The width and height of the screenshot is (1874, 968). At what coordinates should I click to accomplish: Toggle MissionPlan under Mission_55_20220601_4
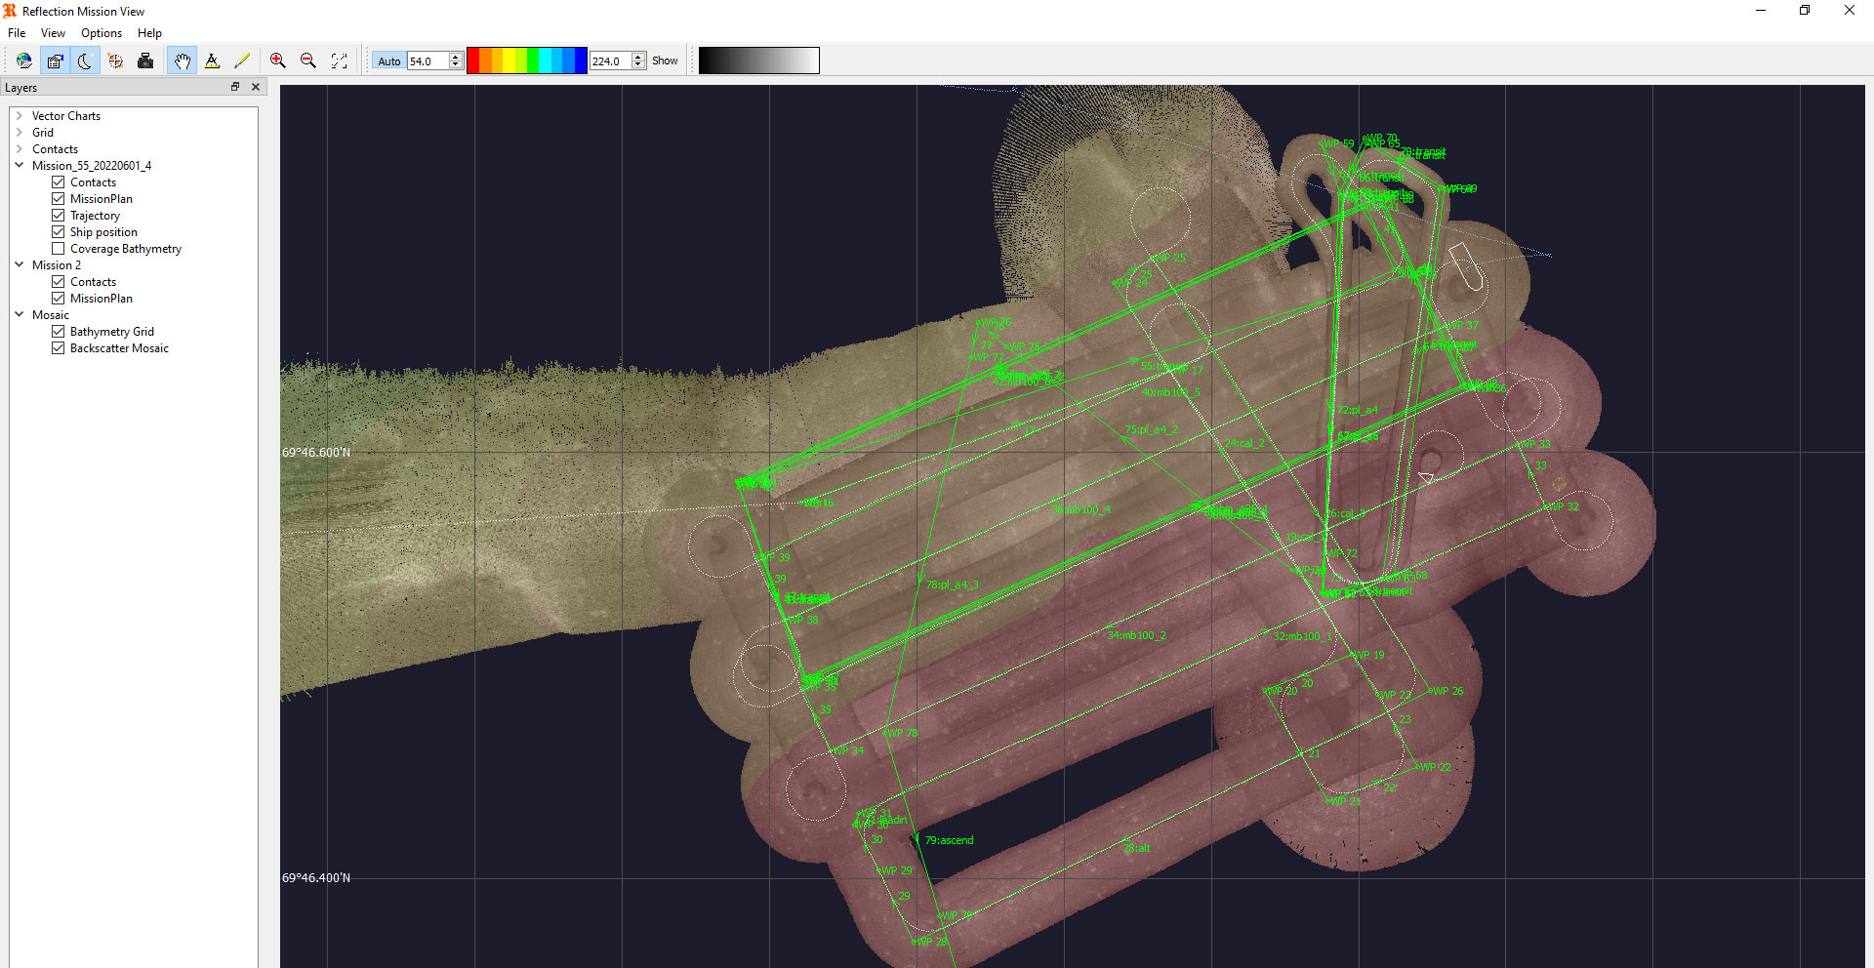59,199
